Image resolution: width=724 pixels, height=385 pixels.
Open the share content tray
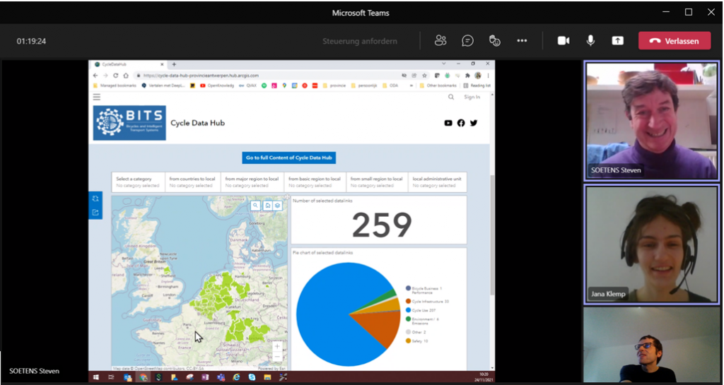[x=618, y=40]
